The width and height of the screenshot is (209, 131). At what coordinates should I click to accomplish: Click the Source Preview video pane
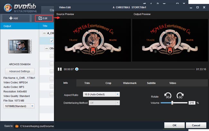click(93, 40)
